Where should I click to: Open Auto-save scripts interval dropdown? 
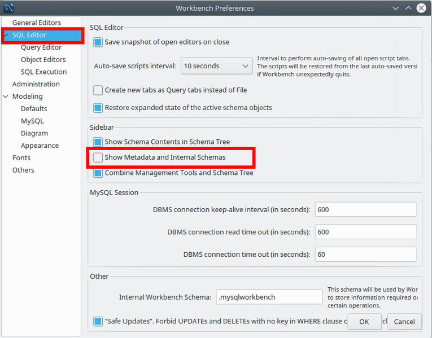[216, 66]
